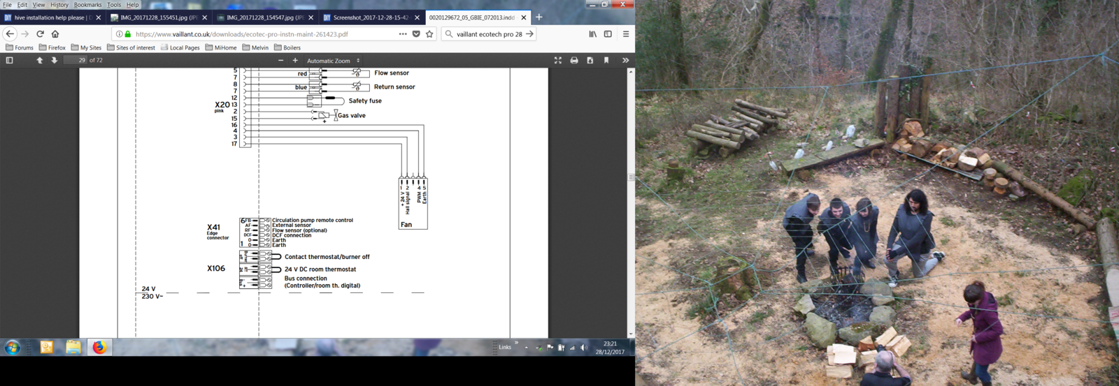Open the Boilers bookmark folder
This screenshot has width=1119, height=386.
[287, 47]
